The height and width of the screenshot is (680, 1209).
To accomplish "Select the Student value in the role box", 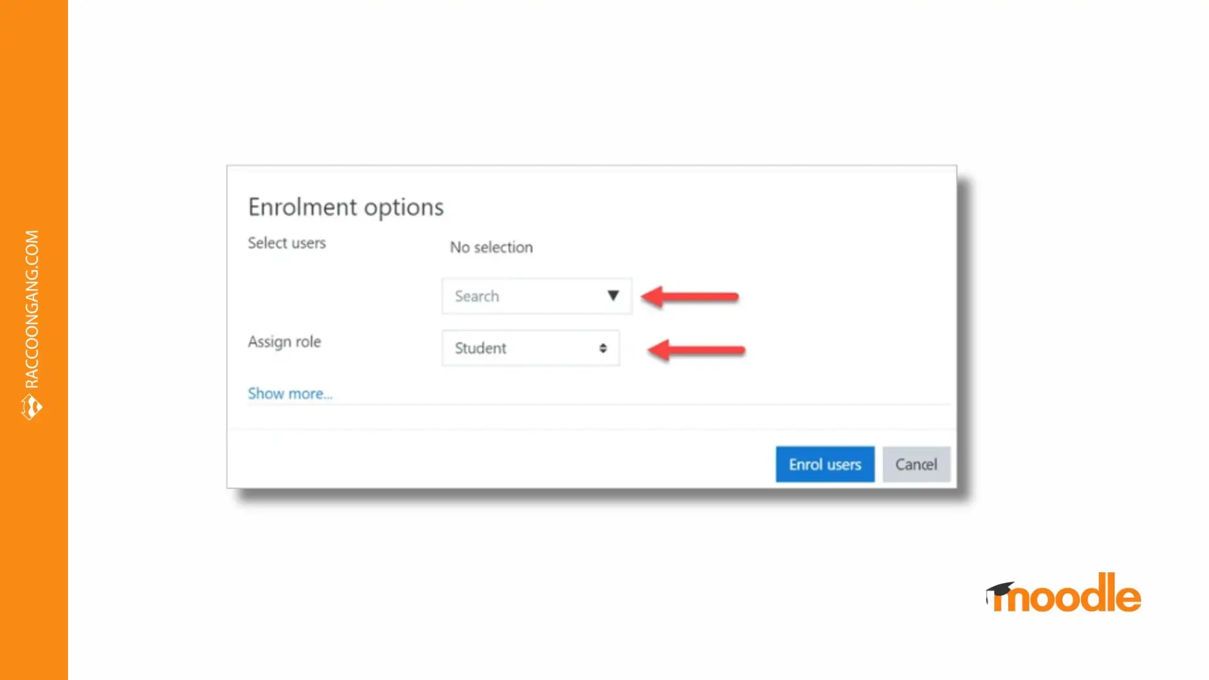I will tap(481, 348).
